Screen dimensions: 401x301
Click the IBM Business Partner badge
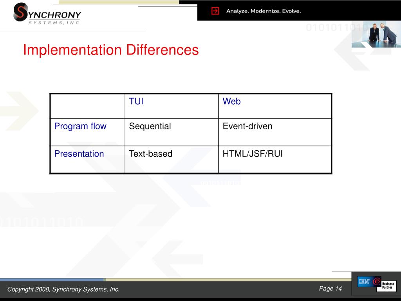(x=377, y=284)
